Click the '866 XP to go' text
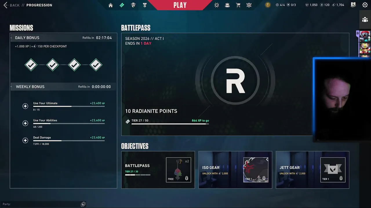The width and height of the screenshot is (371, 208). (x=200, y=120)
